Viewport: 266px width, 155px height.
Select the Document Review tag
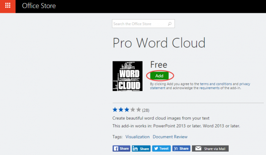[x=170, y=137]
